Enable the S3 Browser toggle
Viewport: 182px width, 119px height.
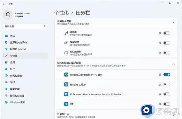pos(167,94)
